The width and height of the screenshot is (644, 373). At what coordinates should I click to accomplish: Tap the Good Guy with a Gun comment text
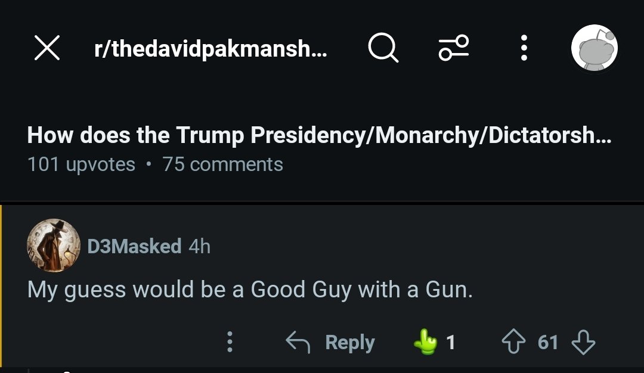(x=250, y=290)
